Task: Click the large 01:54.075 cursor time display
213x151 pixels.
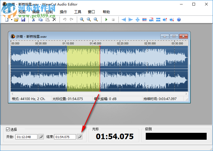Action: tap(115, 136)
